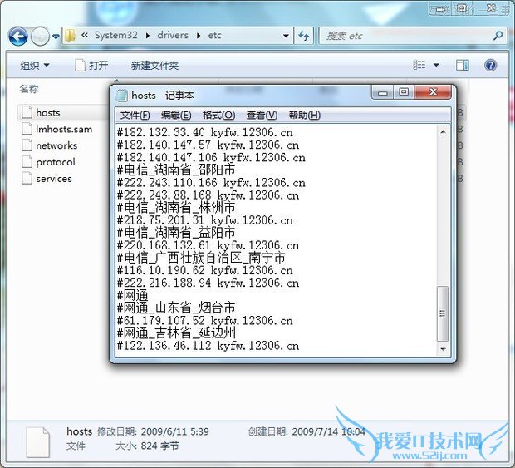
Task: Click 新建文件夹 in the toolbar
Action: pyautogui.click(x=154, y=66)
